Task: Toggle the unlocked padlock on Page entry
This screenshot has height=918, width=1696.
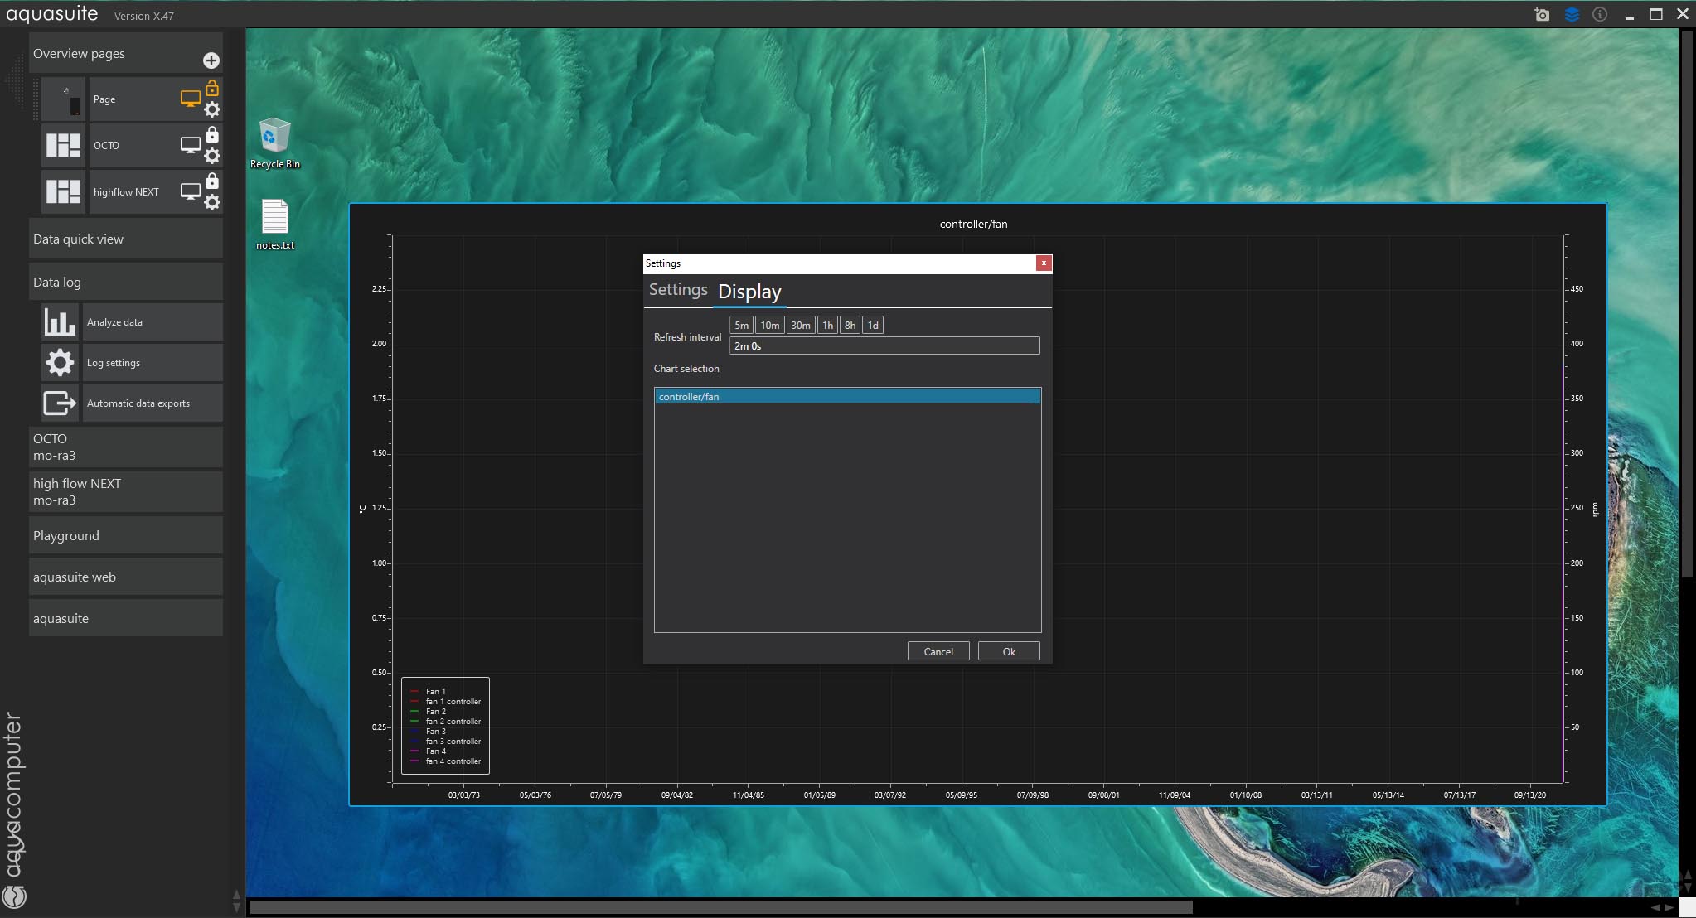Action: pyautogui.click(x=212, y=88)
